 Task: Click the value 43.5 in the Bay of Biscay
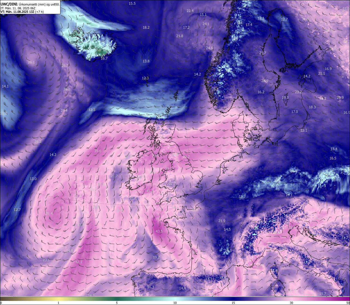point(159,231)
